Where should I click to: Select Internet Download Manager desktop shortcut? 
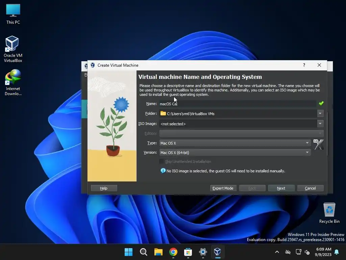13,83
